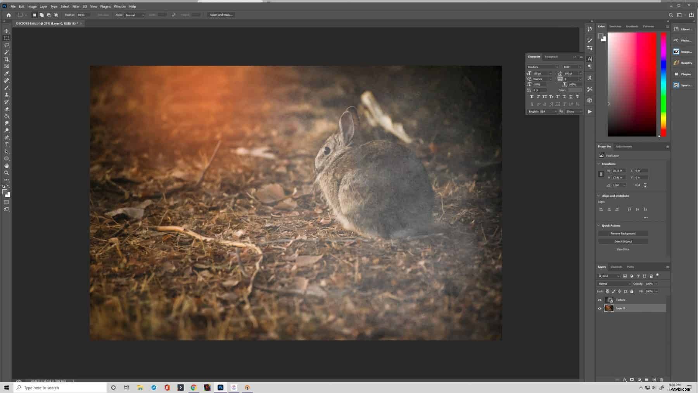Image resolution: width=698 pixels, height=393 pixels.
Task: Click the Remove Background button
Action: click(623, 233)
